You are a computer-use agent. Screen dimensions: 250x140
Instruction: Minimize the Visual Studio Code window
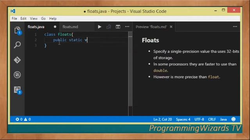(x=216, y=10)
